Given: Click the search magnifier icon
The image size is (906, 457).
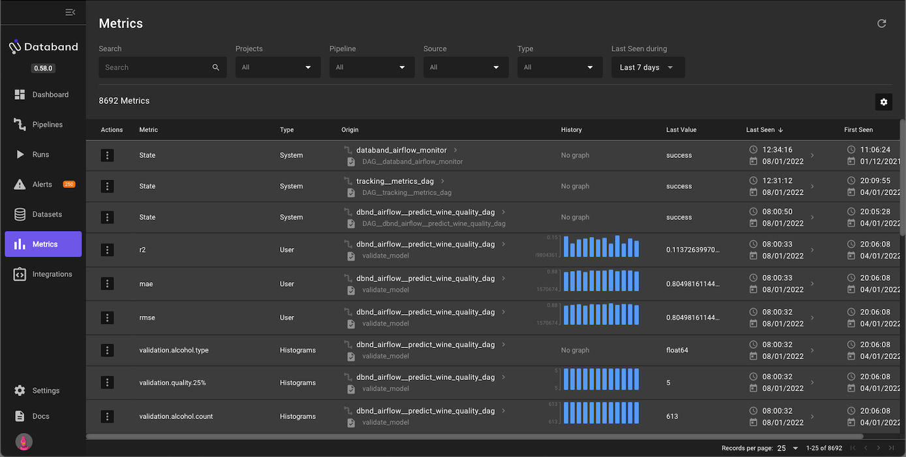Looking at the screenshot, I should pyautogui.click(x=216, y=67).
